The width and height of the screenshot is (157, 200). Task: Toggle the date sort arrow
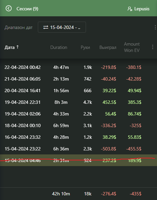pyautogui.click(x=18, y=47)
